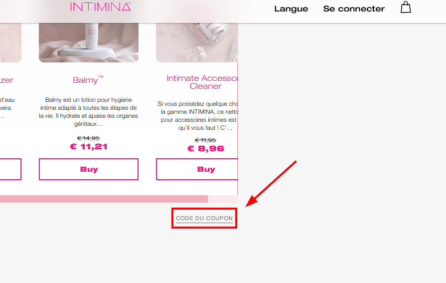This screenshot has height=283, width=446.
Task: Click the partially visible left Buy button
Action: tap(10, 169)
